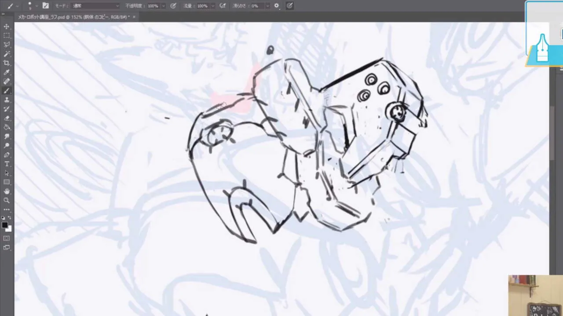Select the Move tool
This screenshot has height=316, width=563.
7,26
